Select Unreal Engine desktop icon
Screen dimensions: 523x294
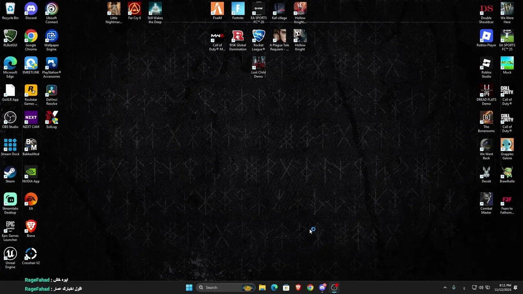pyautogui.click(x=10, y=258)
